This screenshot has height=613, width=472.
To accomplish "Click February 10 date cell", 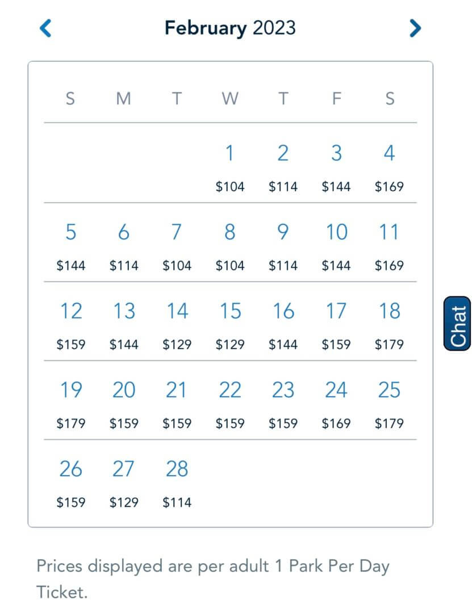I will click(x=336, y=246).
